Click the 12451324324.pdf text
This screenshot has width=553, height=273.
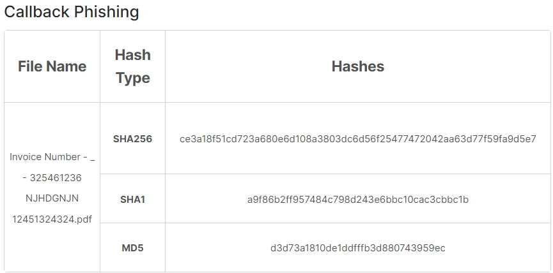52,219
